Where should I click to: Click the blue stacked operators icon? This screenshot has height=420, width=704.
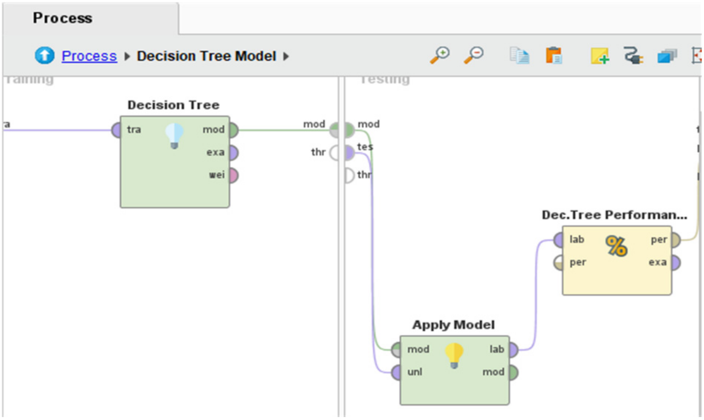(x=667, y=56)
